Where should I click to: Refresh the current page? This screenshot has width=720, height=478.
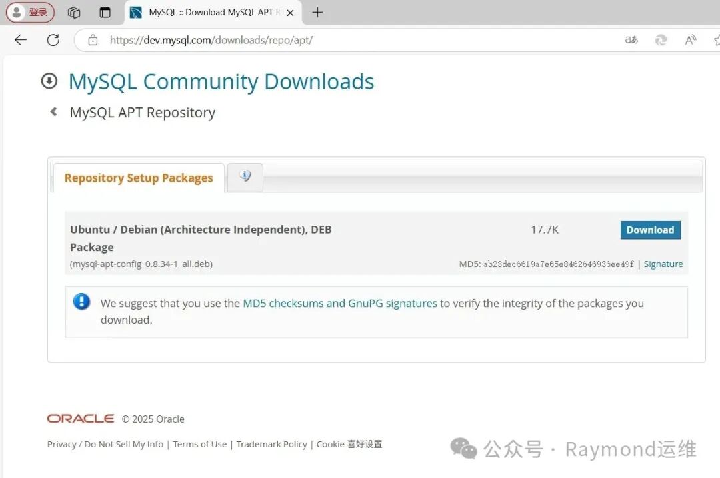pos(53,40)
